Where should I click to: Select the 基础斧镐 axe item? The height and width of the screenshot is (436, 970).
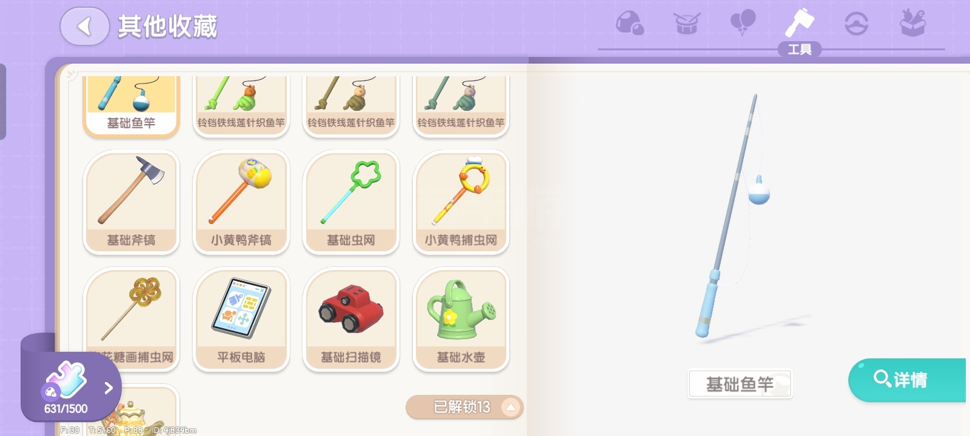tap(131, 202)
